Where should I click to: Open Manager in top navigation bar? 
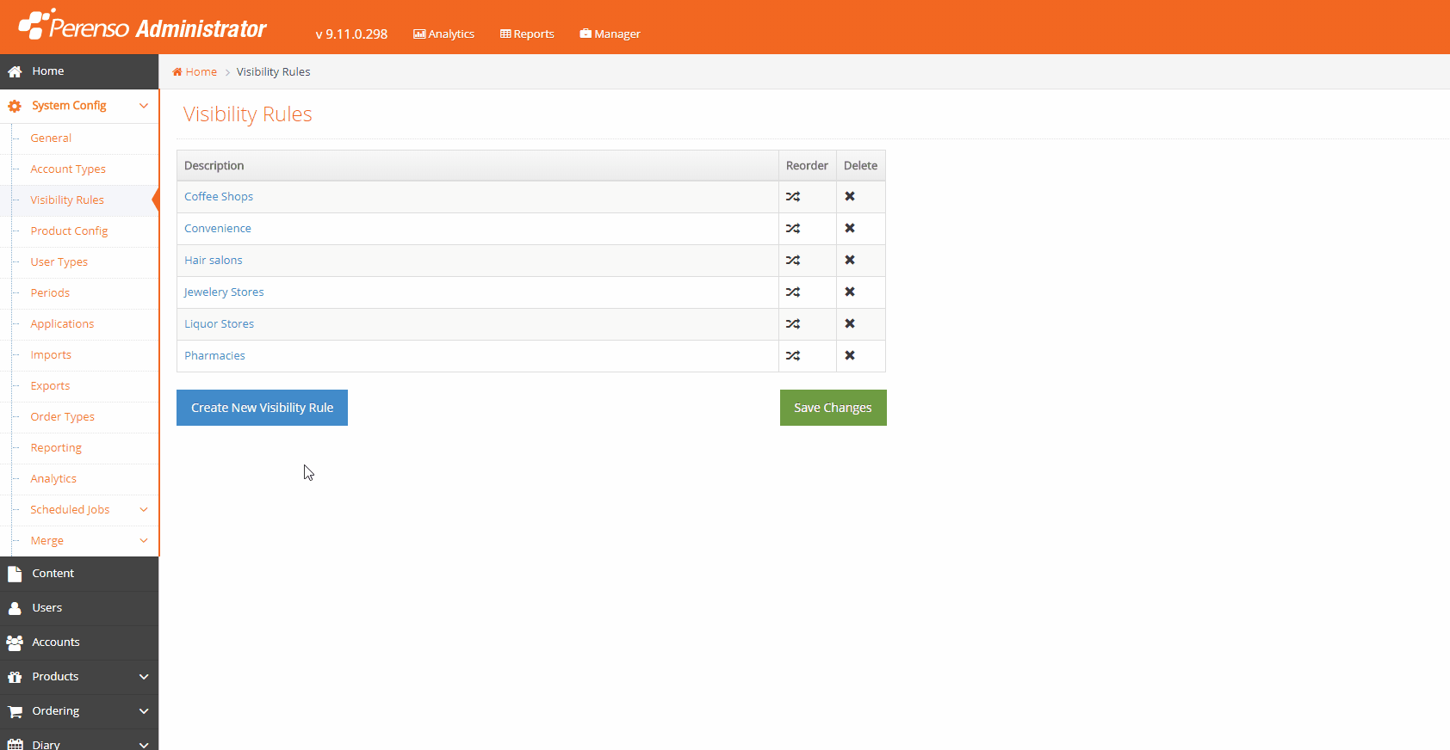(x=610, y=34)
